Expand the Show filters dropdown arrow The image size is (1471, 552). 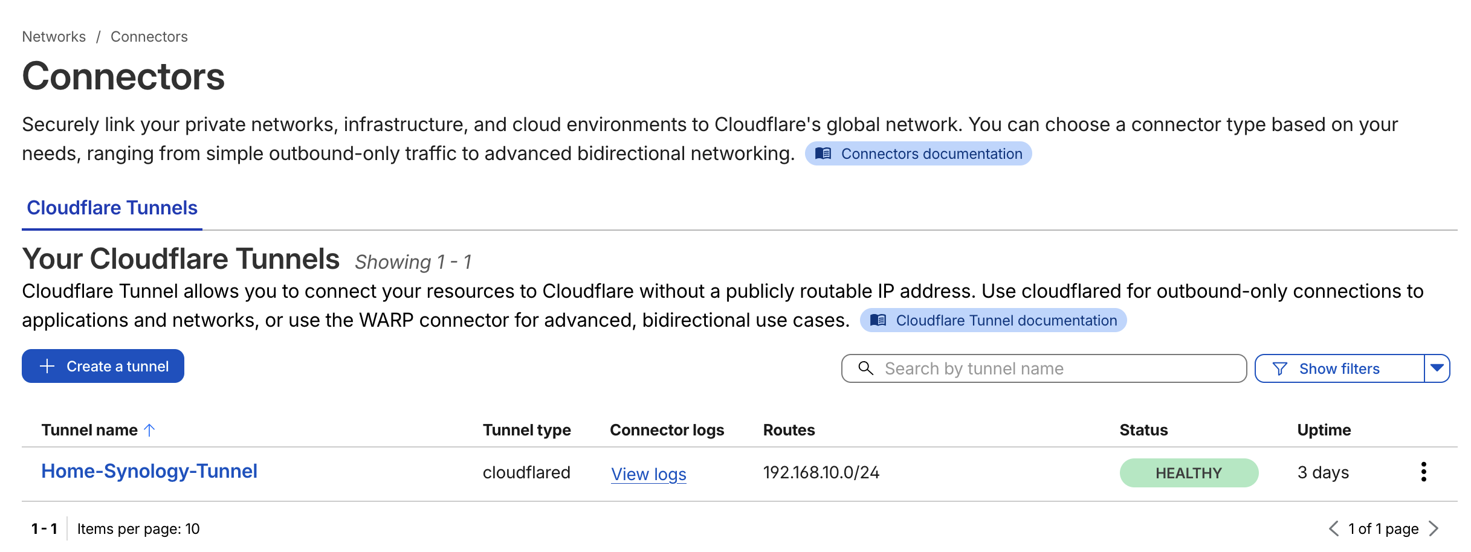(x=1437, y=368)
